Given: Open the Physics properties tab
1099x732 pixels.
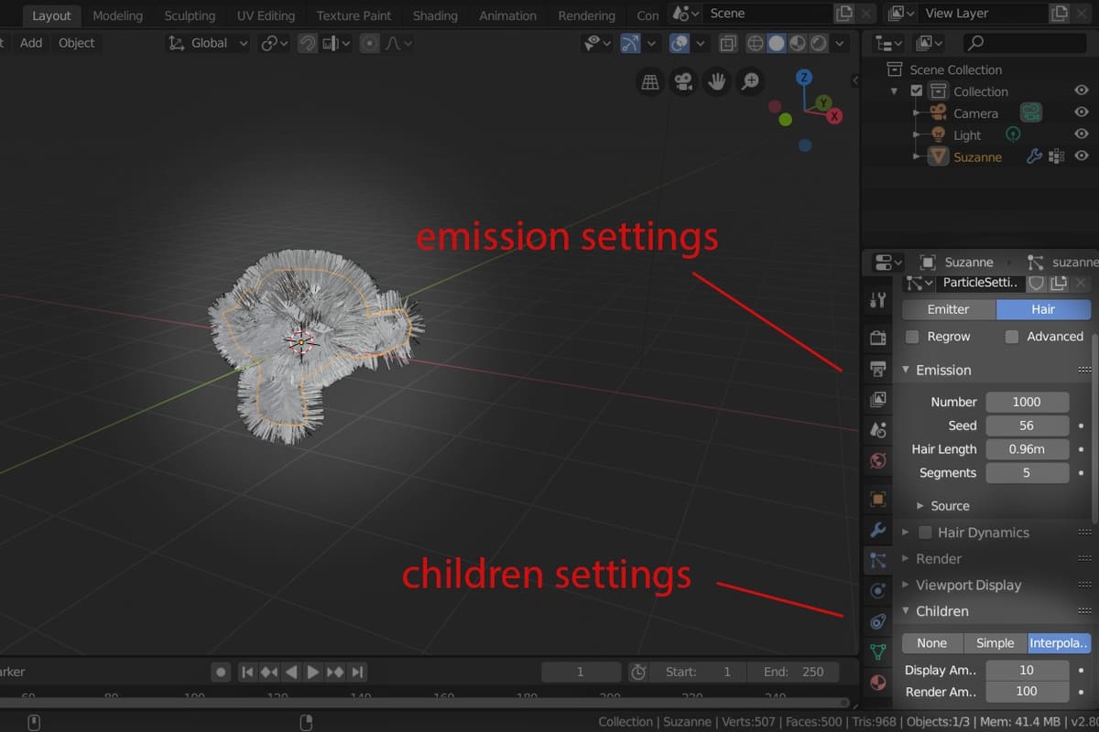Looking at the screenshot, I should click(x=877, y=591).
